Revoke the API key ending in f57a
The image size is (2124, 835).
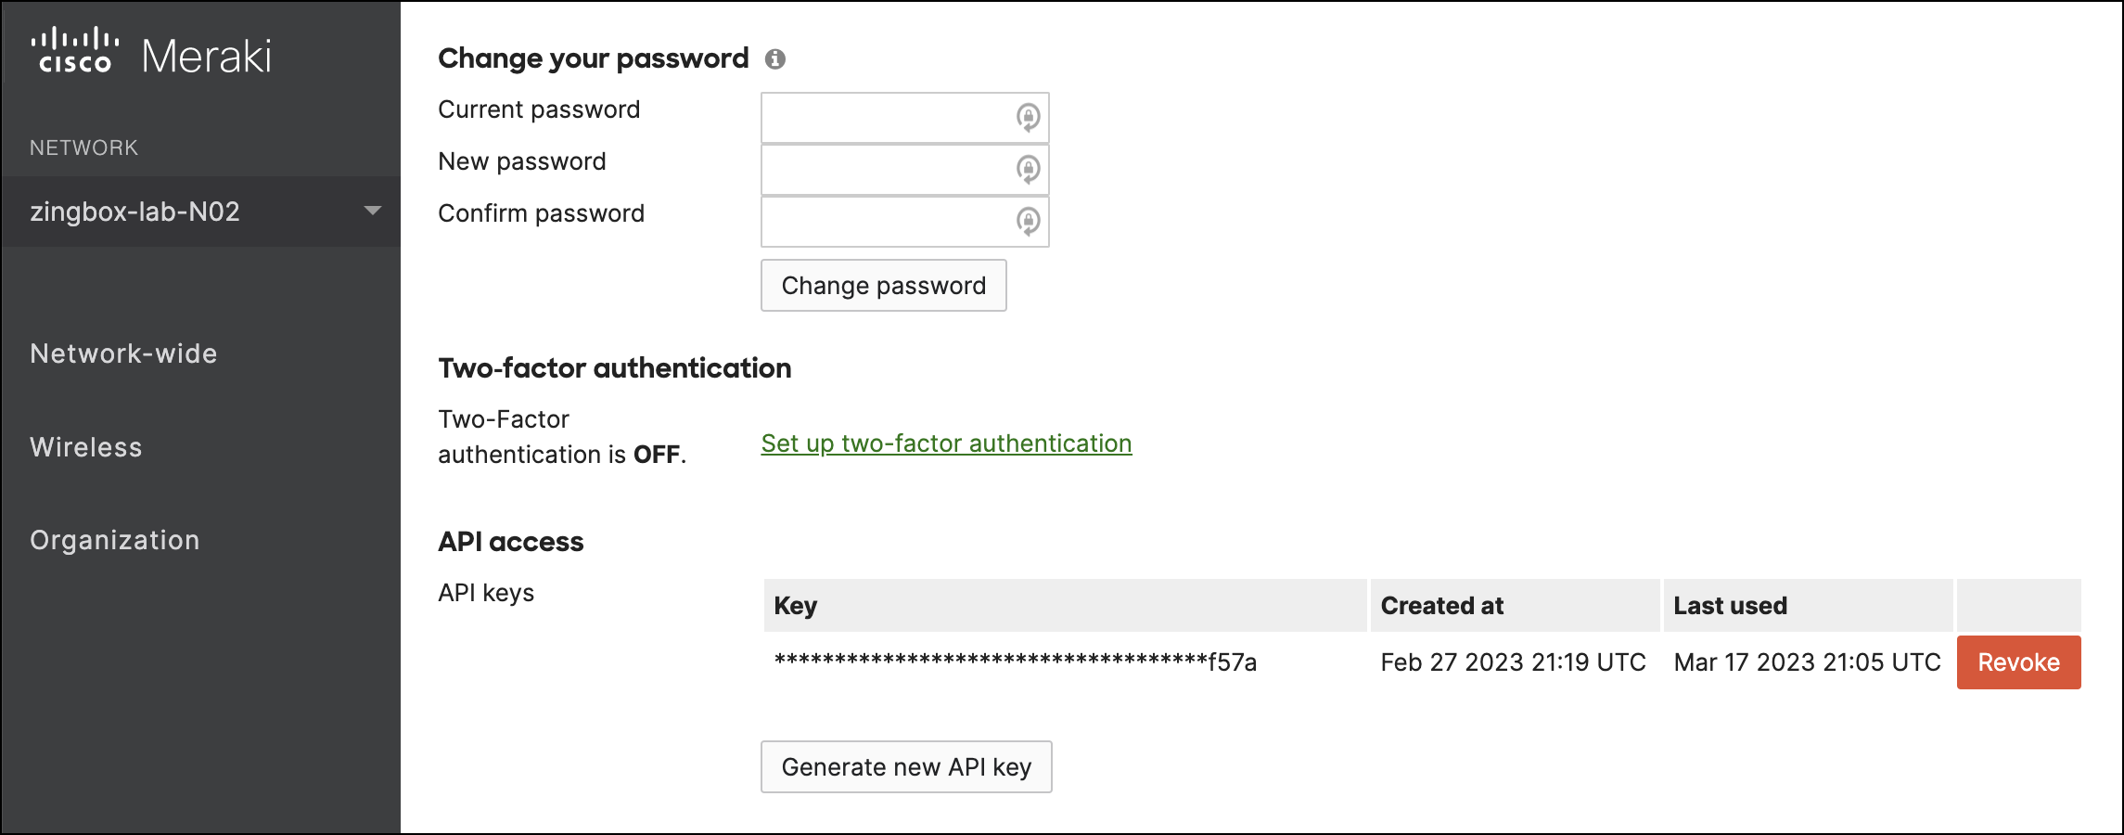(2018, 662)
